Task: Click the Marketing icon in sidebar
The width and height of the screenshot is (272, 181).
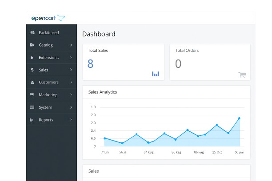Action: click(32, 95)
